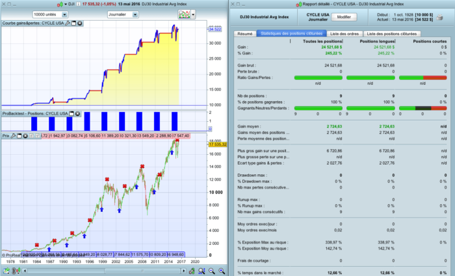455x276 pixels.
Task: Select the Statistiques des positions clôturées tab
Action: (x=291, y=34)
